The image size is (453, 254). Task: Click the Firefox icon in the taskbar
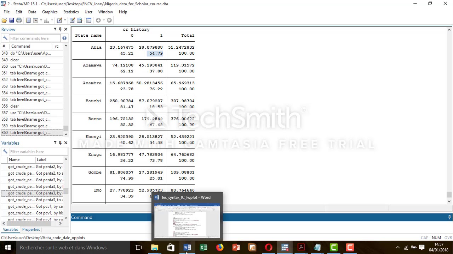(x=220, y=248)
